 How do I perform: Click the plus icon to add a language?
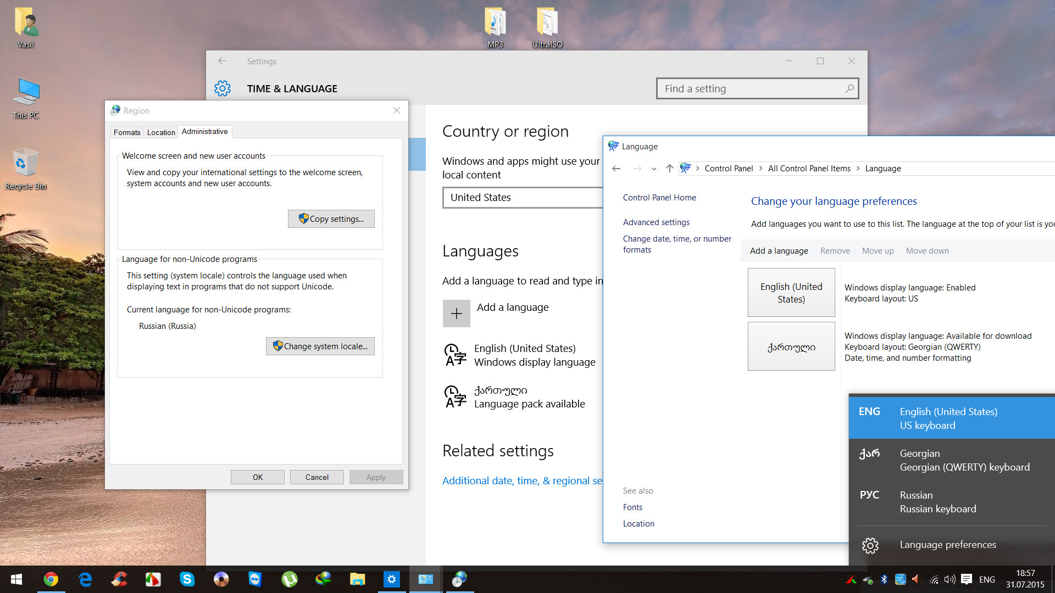[456, 314]
